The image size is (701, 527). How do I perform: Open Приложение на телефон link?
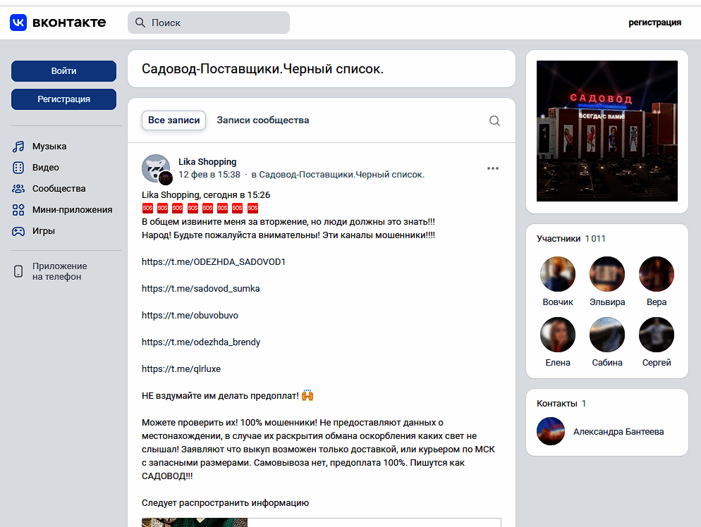pyautogui.click(x=59, y=271)
